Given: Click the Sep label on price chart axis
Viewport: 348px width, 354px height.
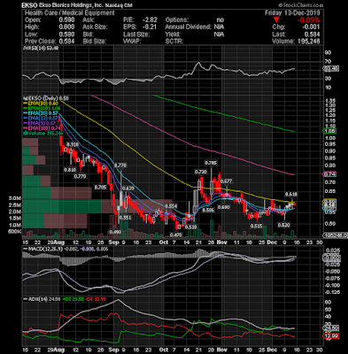Looking at the screenshot, I should (x=113, y=242).
